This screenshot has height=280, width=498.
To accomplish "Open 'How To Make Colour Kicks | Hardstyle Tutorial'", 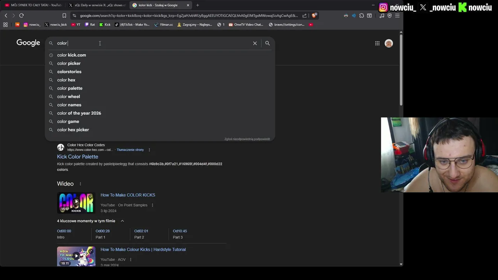I will (x=143, y=250).
